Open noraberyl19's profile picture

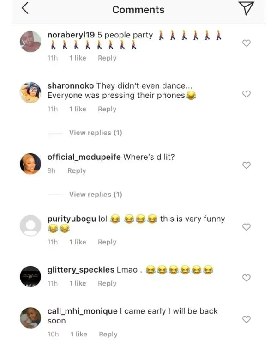point(31,42)
